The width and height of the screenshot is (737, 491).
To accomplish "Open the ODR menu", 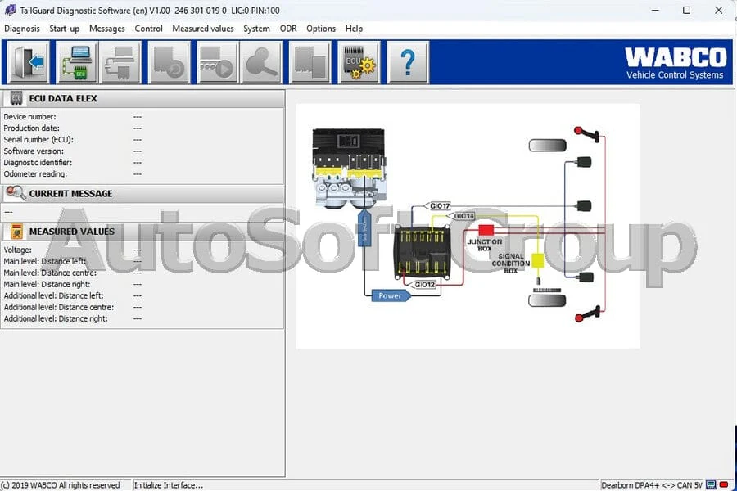I will tap(288, 29).
